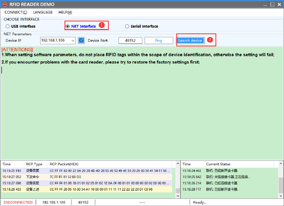This screenshot has width=284, height=206.
Task: Open the HELP(H) menu
Action: coord(65,12)
